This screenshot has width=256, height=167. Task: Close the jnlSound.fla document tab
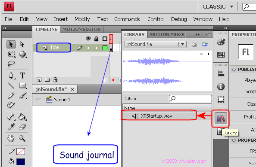(72, 89)
